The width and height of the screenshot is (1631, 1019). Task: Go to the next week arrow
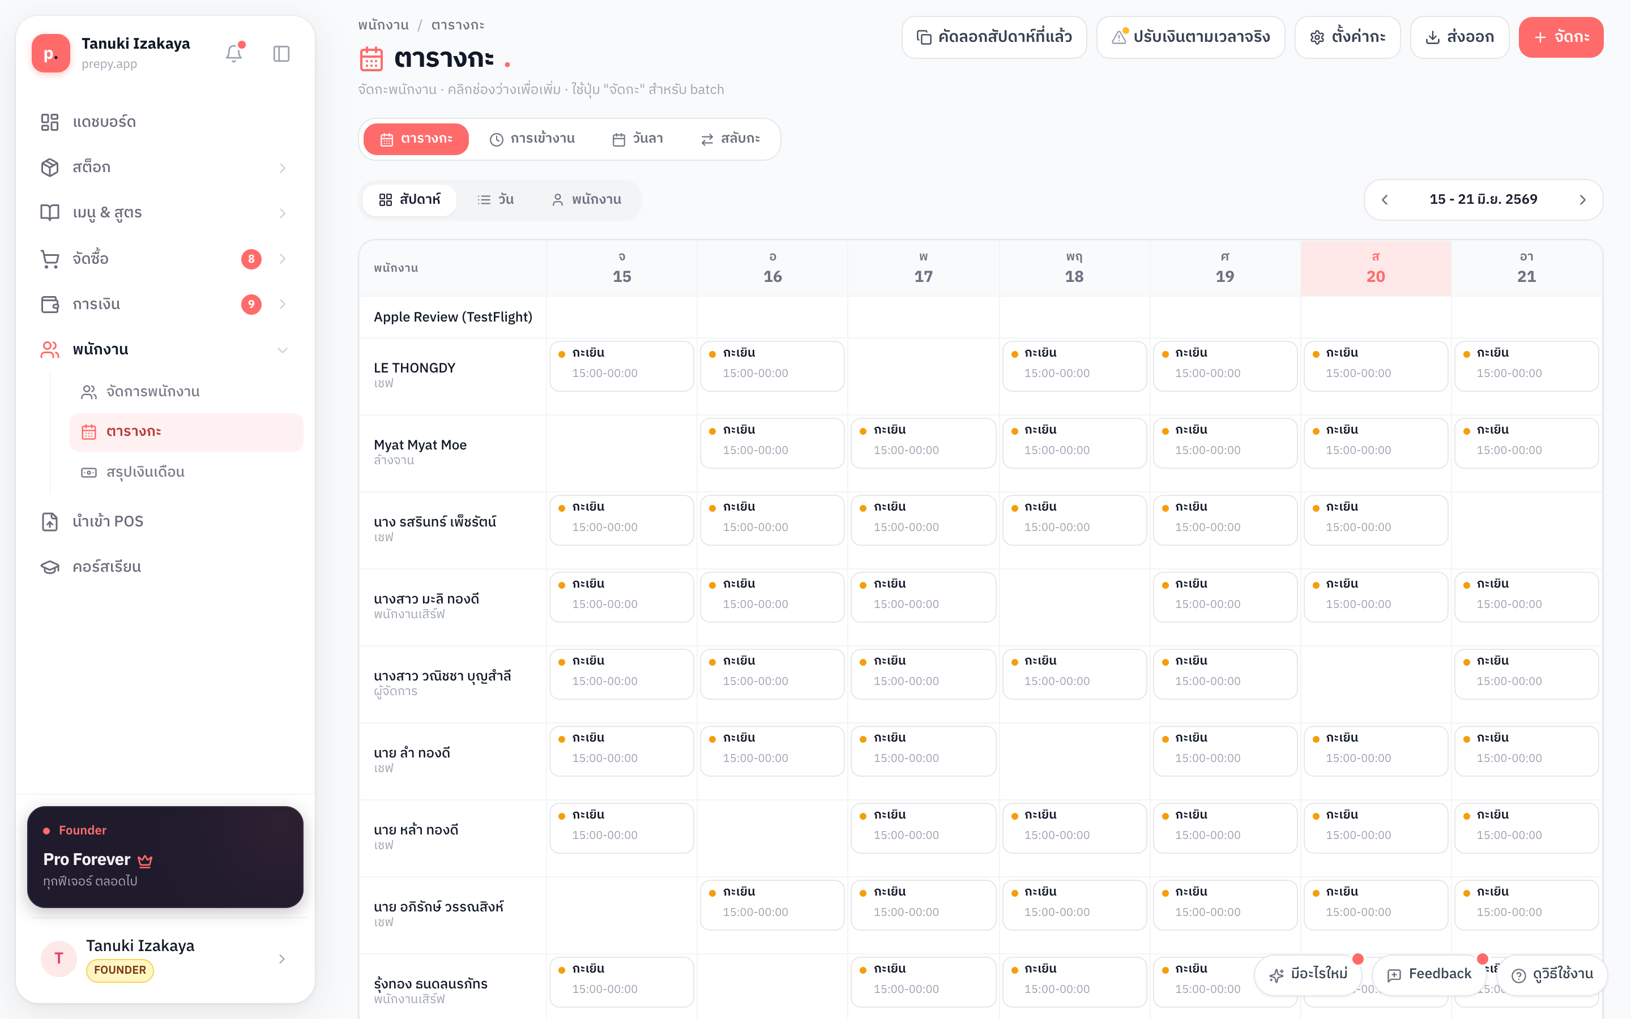click(1582, 199)
